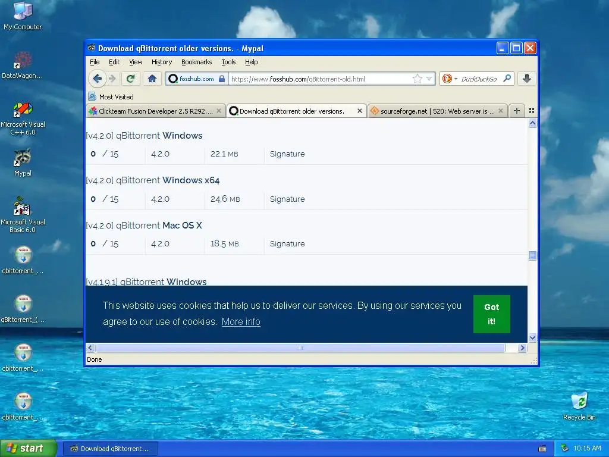Open the DuckDuckGo search engine selector
This screenshot has height=457, width=609.
click(450, 79)
